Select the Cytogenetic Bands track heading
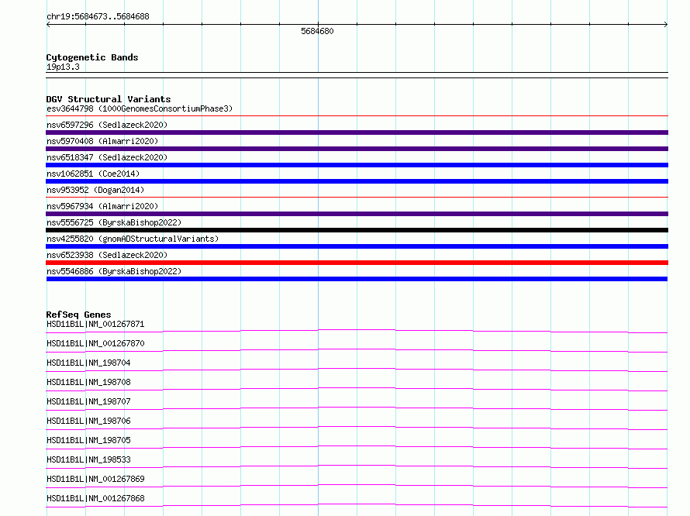Screen dimensions: 690x516 pos(92,57)
